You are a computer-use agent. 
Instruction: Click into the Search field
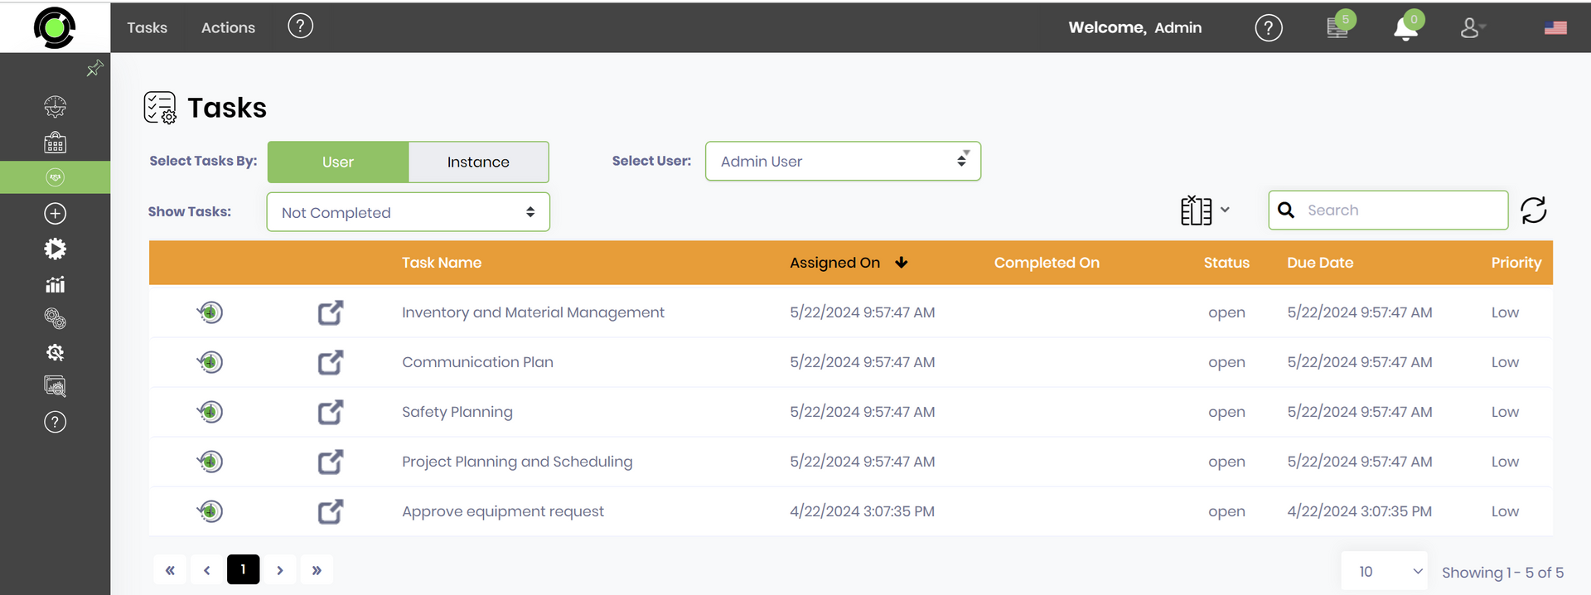(1400, 210)
